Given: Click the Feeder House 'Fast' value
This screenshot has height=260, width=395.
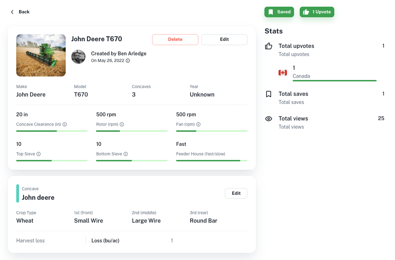Looking at the screenshot, I should pos(181,144).
